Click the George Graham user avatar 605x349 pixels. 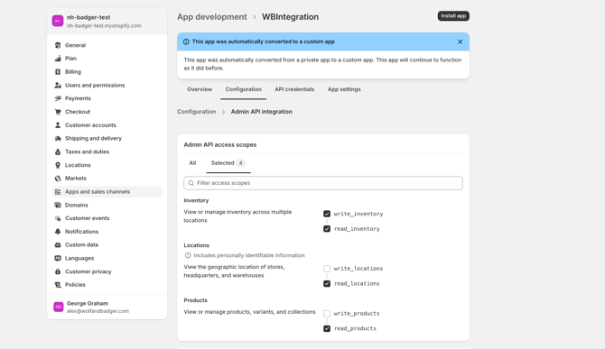pyautogui.click(x=59, y=307)
